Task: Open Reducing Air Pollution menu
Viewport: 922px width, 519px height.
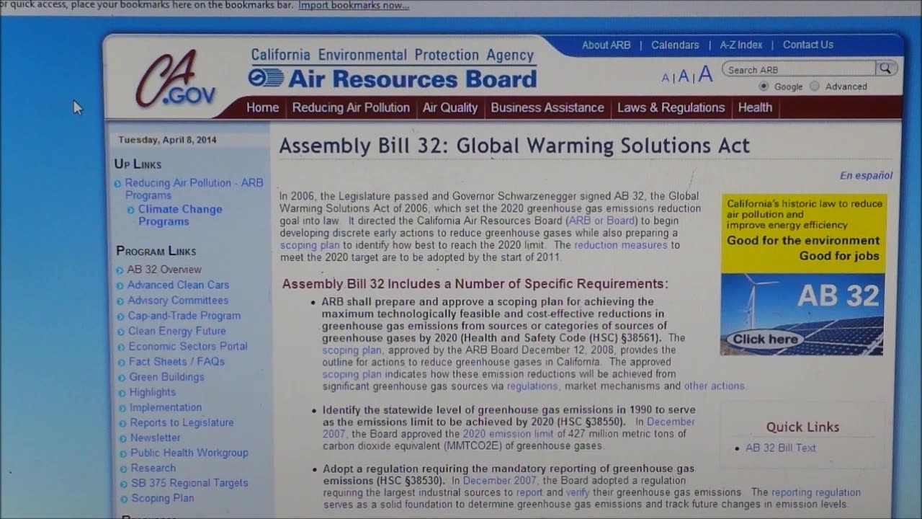Action: [351, 107]
